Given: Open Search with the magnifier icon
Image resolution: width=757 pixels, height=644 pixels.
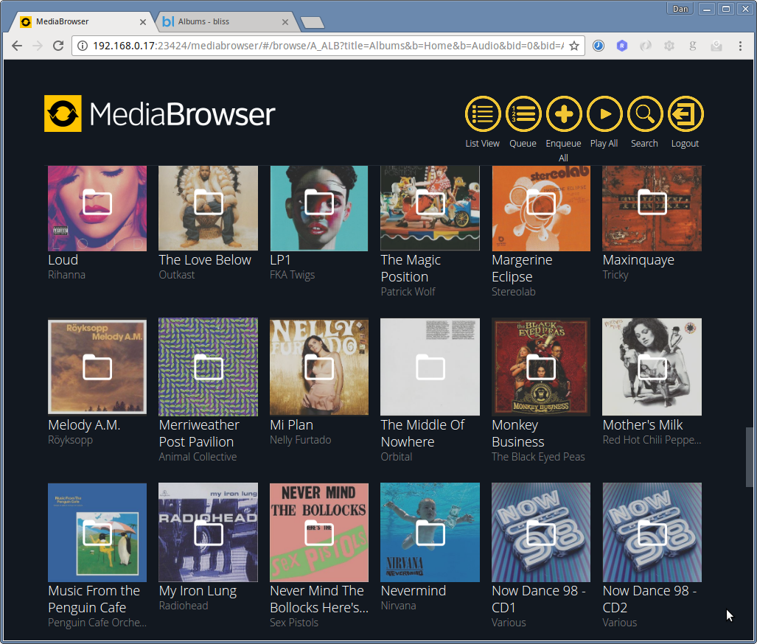Looking at the screenshot, I should 645,114.
